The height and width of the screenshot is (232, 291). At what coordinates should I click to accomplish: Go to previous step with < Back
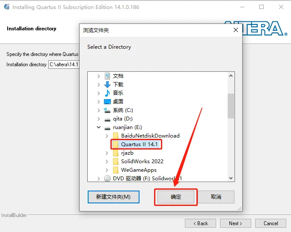200,223
